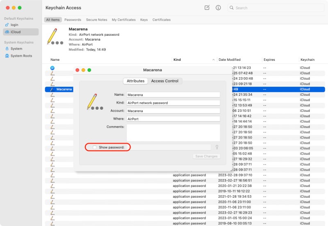Click the lock icon next to System
Viewport: 328px width, 226px height.
pos(7,48)
